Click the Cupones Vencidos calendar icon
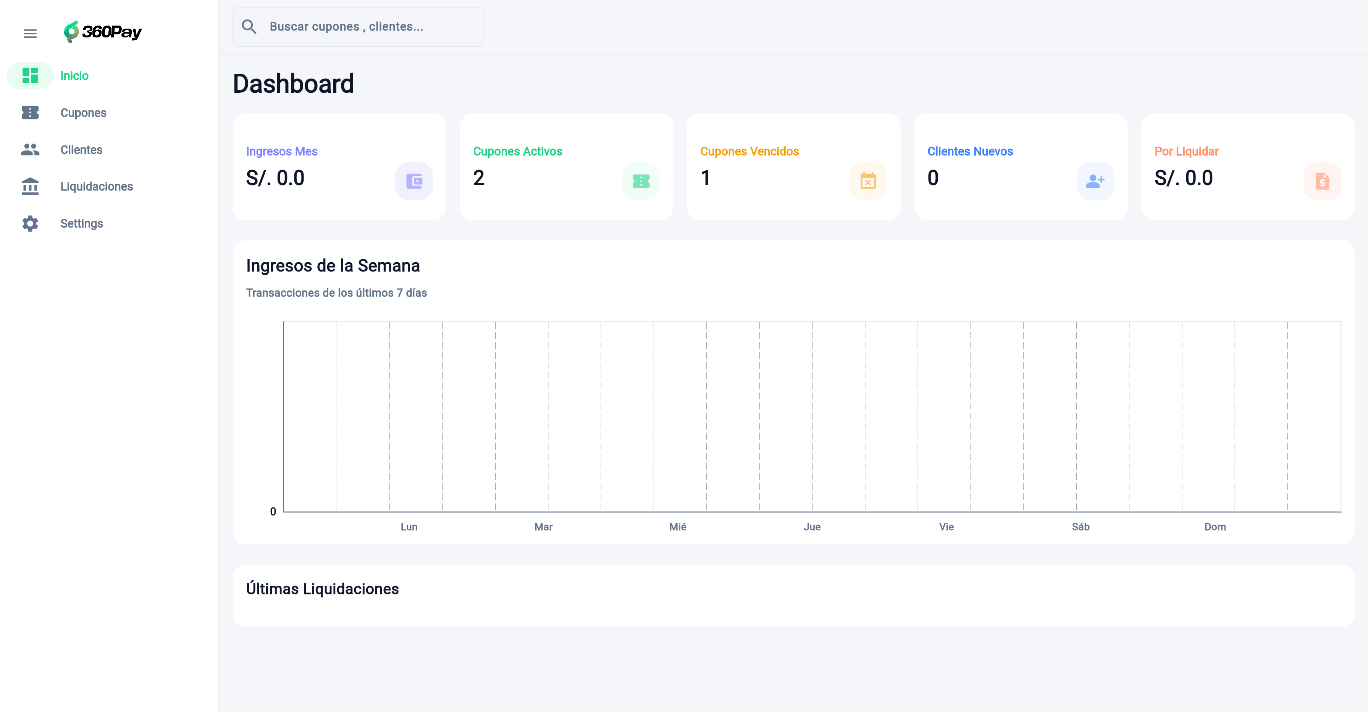The height and width of the screenshot is (712, 1368). (868, 181)
